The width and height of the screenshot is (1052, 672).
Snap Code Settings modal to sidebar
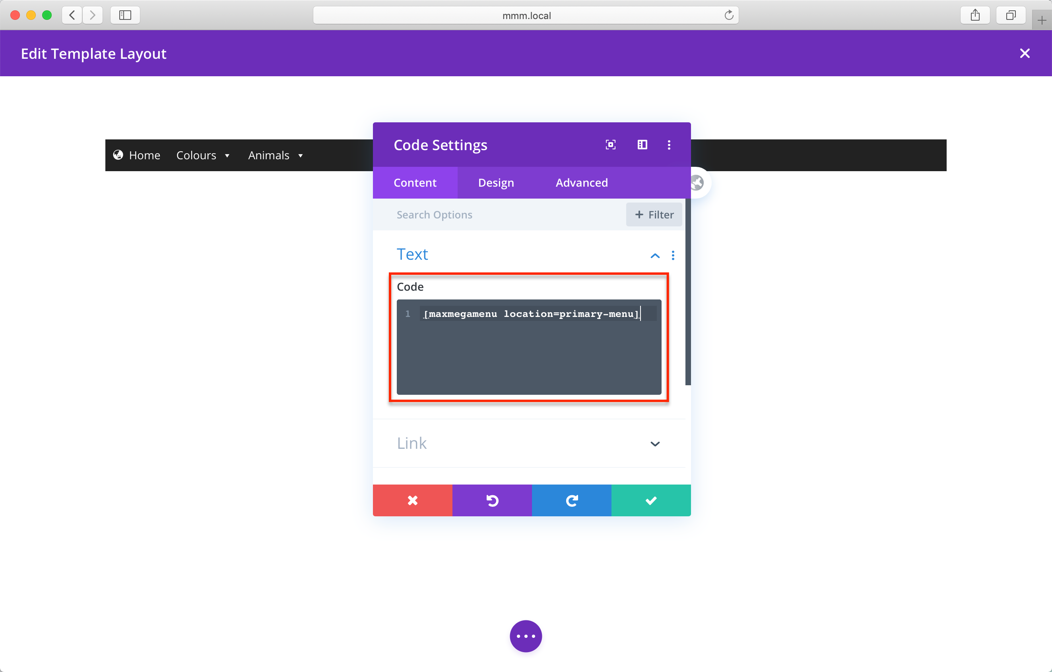pos(642,145)
